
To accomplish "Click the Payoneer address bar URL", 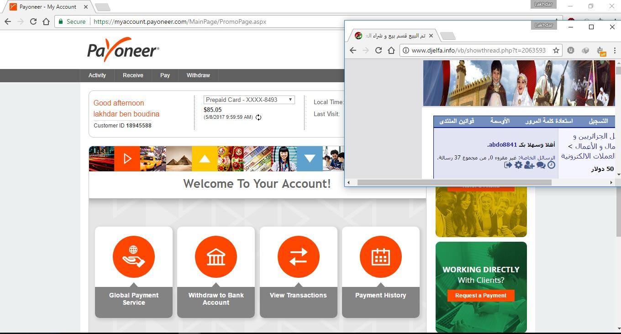I will pos(180,21).
